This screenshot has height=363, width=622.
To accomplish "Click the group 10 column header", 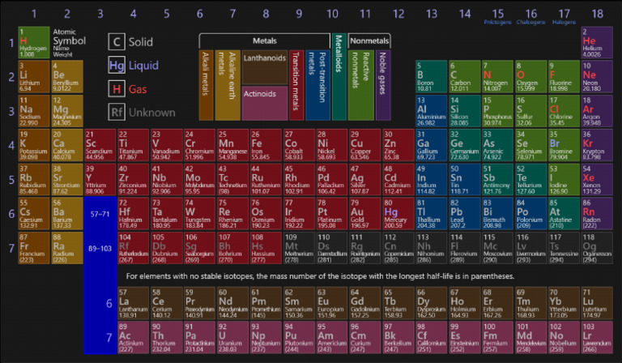I will pos(332,14).
